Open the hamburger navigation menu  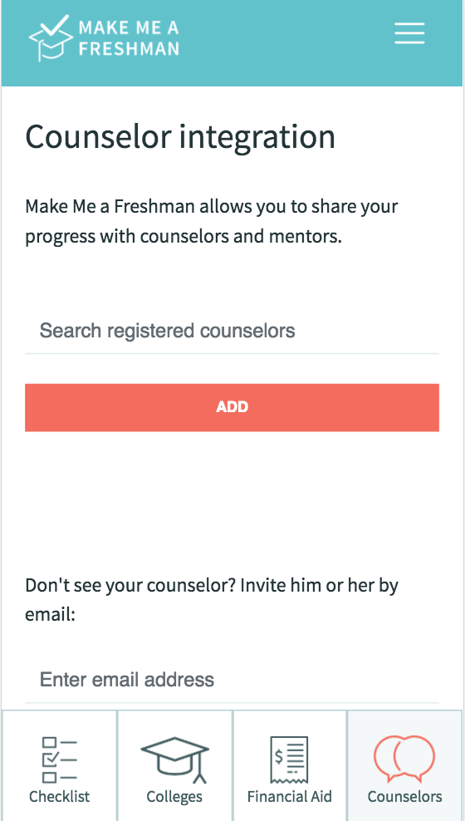(x=409, y=33)
